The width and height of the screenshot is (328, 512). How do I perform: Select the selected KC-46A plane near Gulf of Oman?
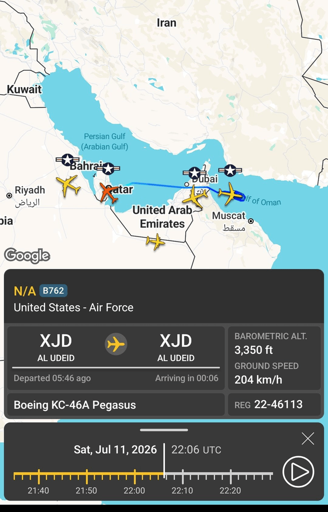(x=230, y=193)
